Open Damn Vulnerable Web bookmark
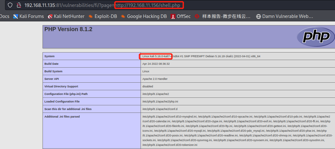This screenshot has height=149, width=335. pyautogui.click(x=285, y=16)
